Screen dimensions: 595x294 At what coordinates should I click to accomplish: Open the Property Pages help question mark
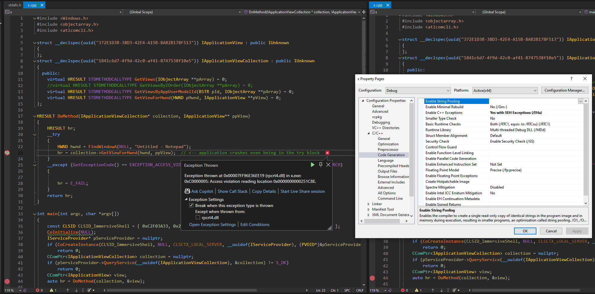571,79
